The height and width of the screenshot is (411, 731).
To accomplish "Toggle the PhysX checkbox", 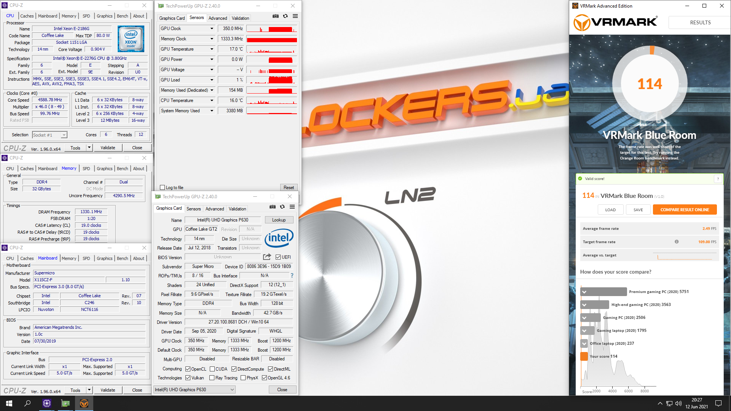I will click(x=243, y=378).
